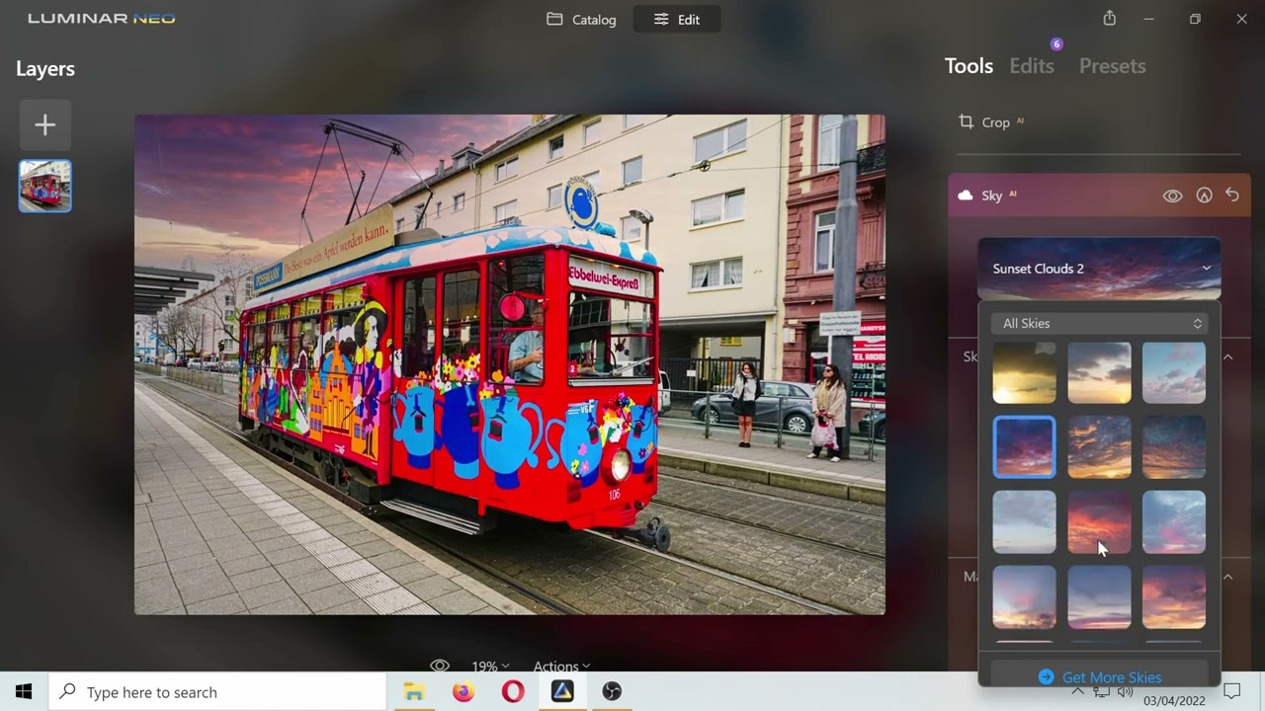Choose the pastel blue-pink sky in first row
Viewport: 1265px width, 711px height.
1174,373
